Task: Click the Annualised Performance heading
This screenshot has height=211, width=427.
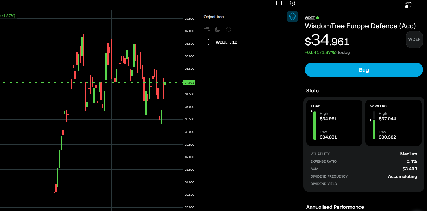Action: [335, 207]
